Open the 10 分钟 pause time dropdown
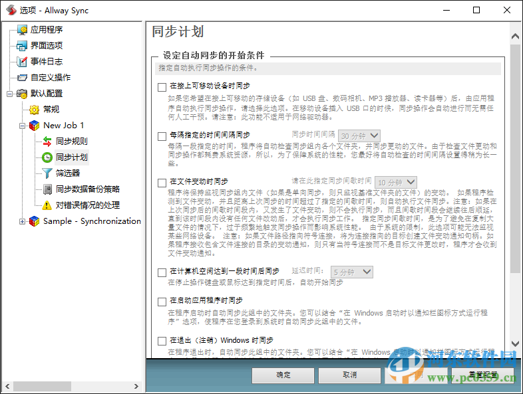523x394 pixels. pyautogui.click(x=396, y=183)
